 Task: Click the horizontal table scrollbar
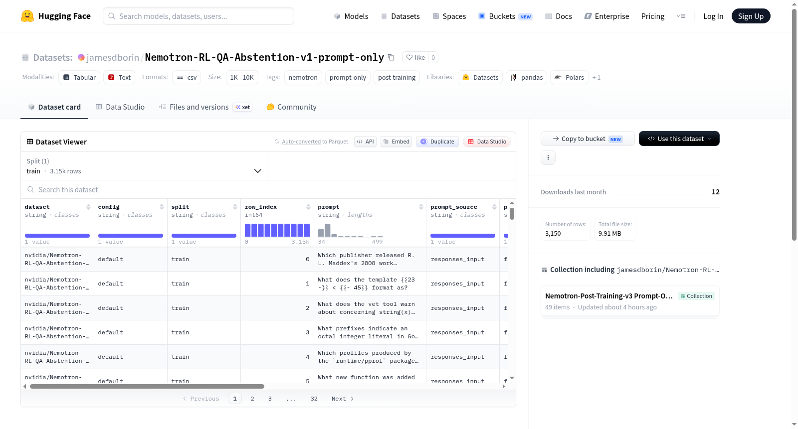pos(147,386)
